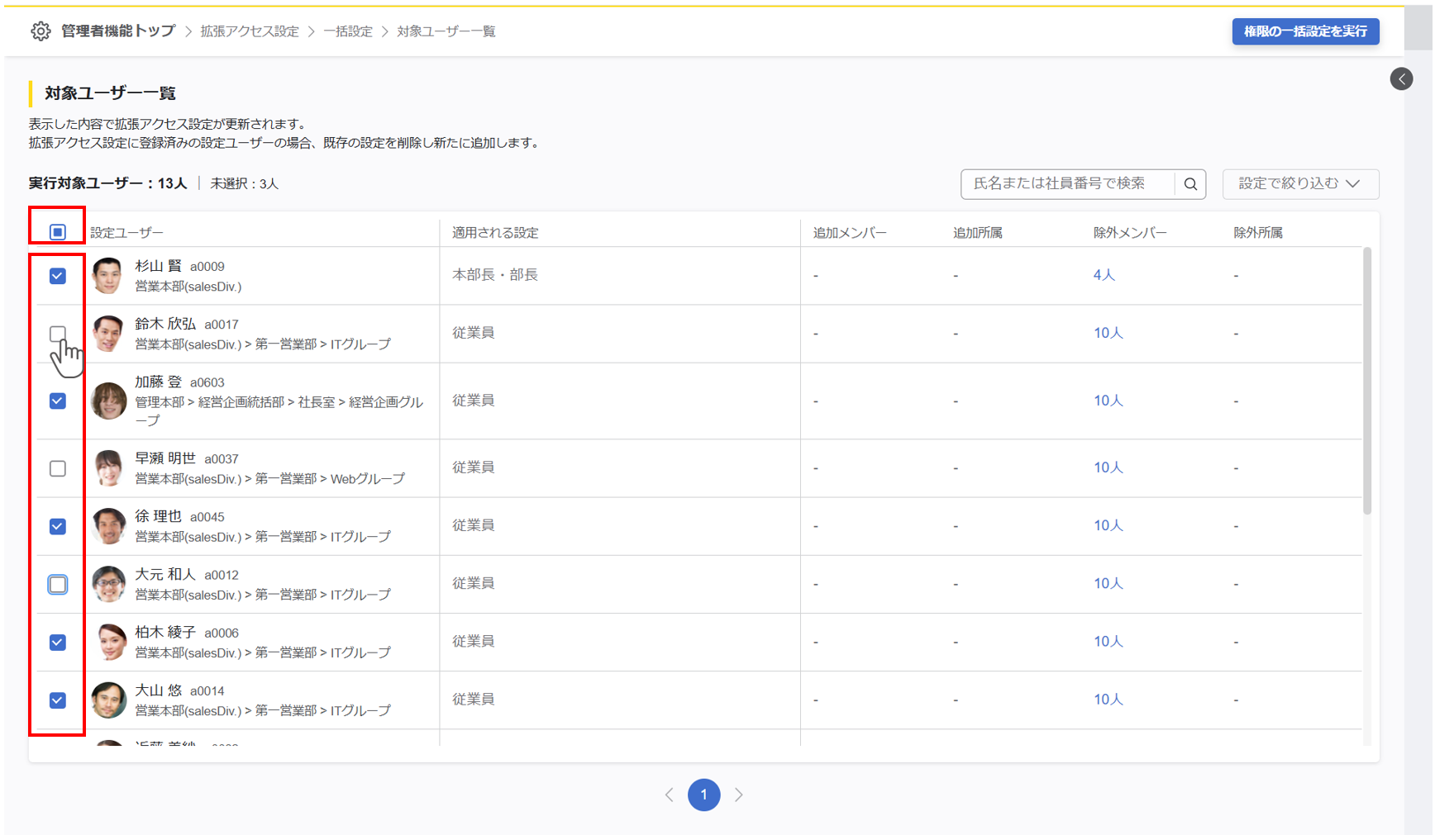Click the 設定ユーザー column header

126,233
